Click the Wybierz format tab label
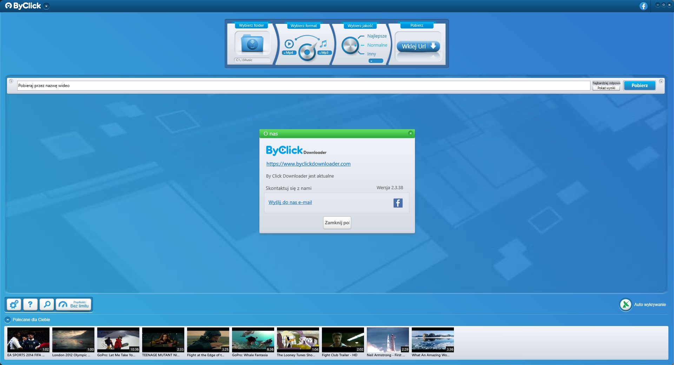Viewport: 674px width, 365px height. [304, 26]
